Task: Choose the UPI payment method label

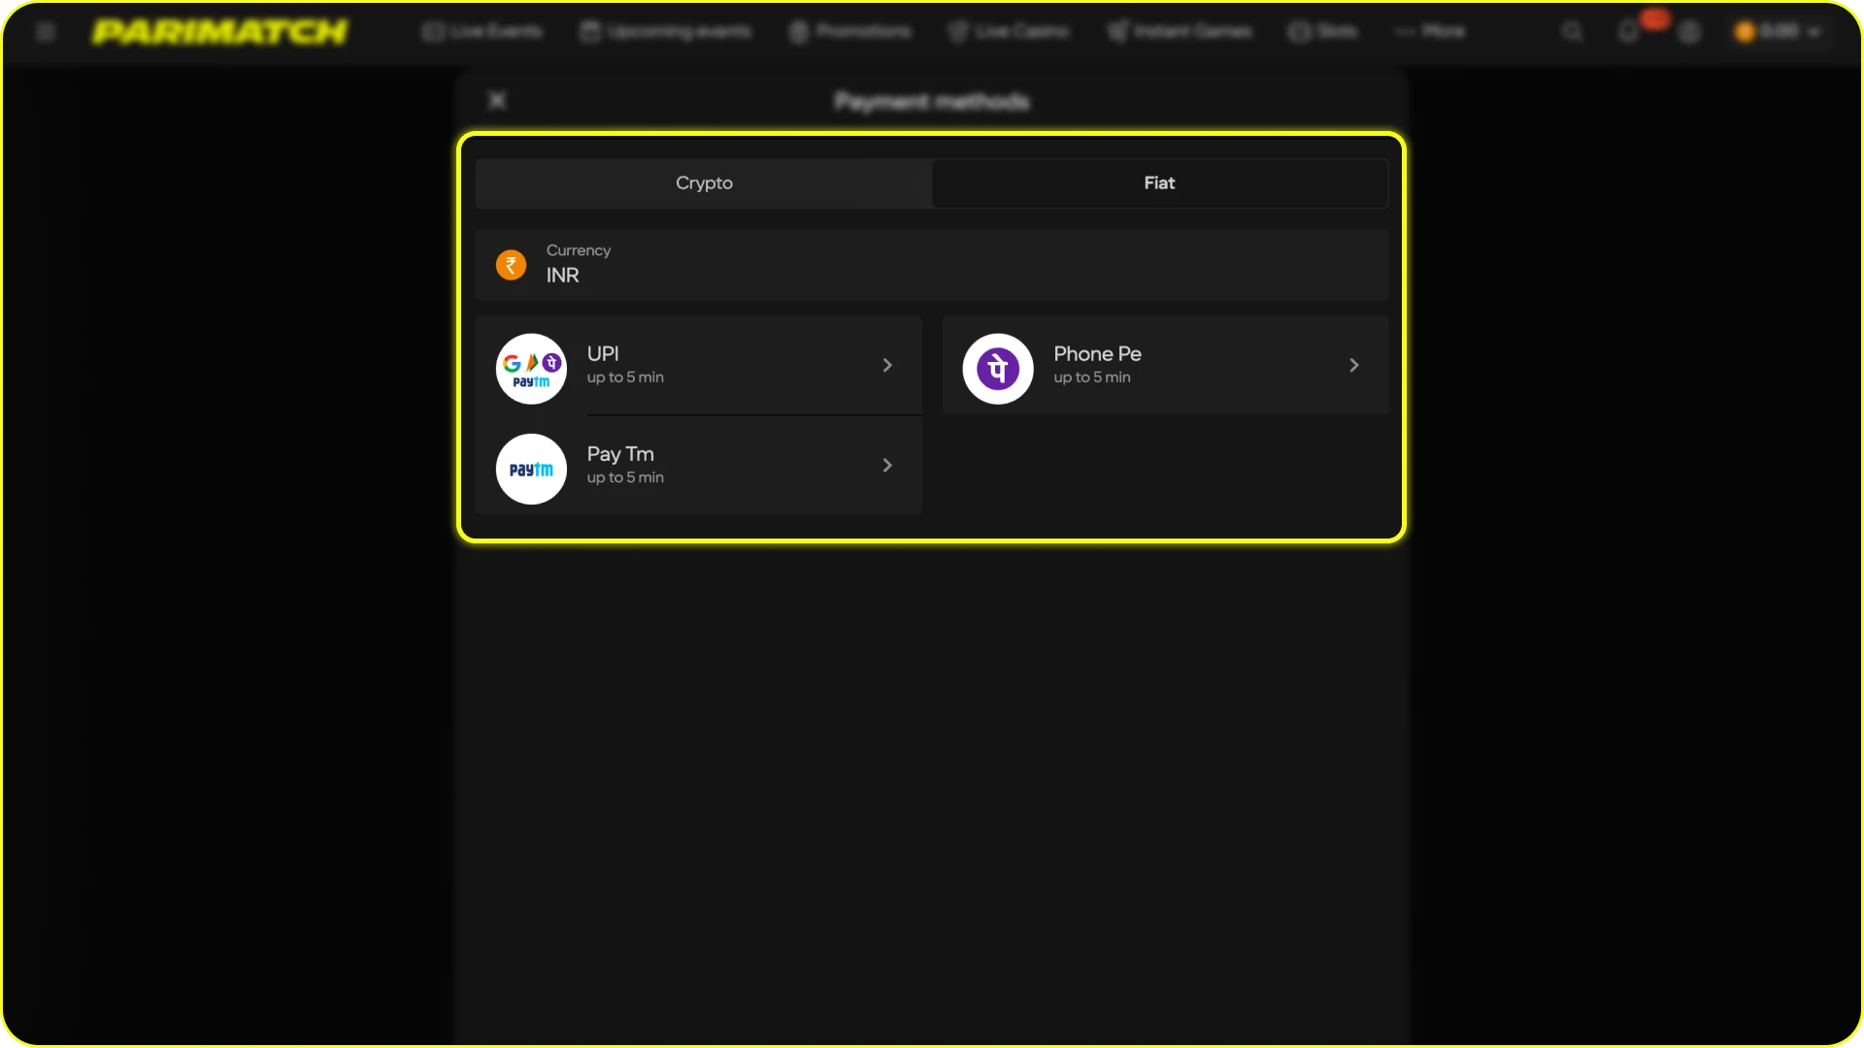Action: pos(603,354)
